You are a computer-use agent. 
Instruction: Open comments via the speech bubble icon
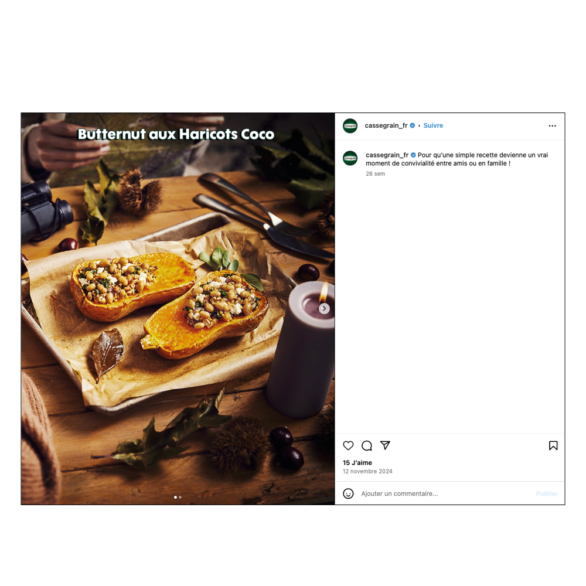tap(367, 445)
